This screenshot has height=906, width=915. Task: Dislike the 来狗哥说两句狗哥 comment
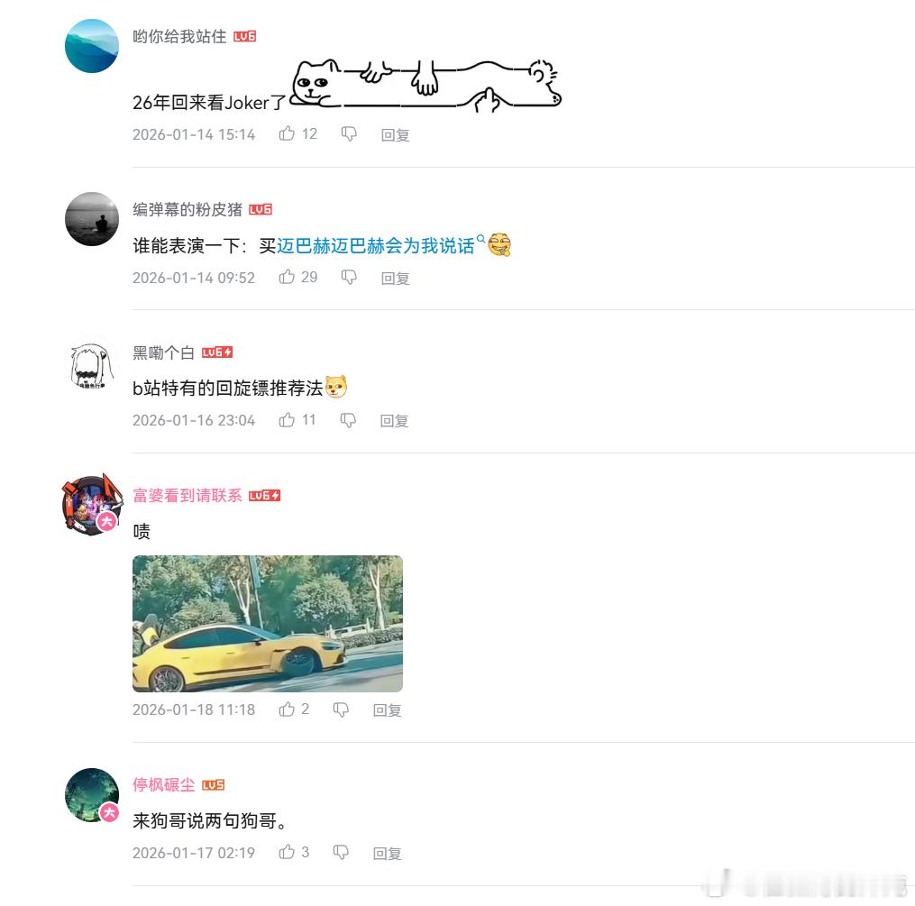pyautogui.click(x=341, y=852)
